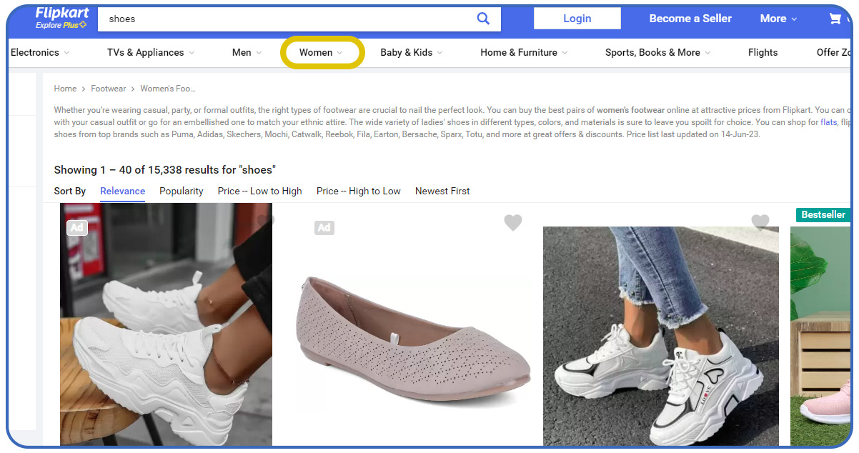This screenshot has height=453, width=859.
Task: Expand Home & Furniture category
Action: [x=524, y=52]
